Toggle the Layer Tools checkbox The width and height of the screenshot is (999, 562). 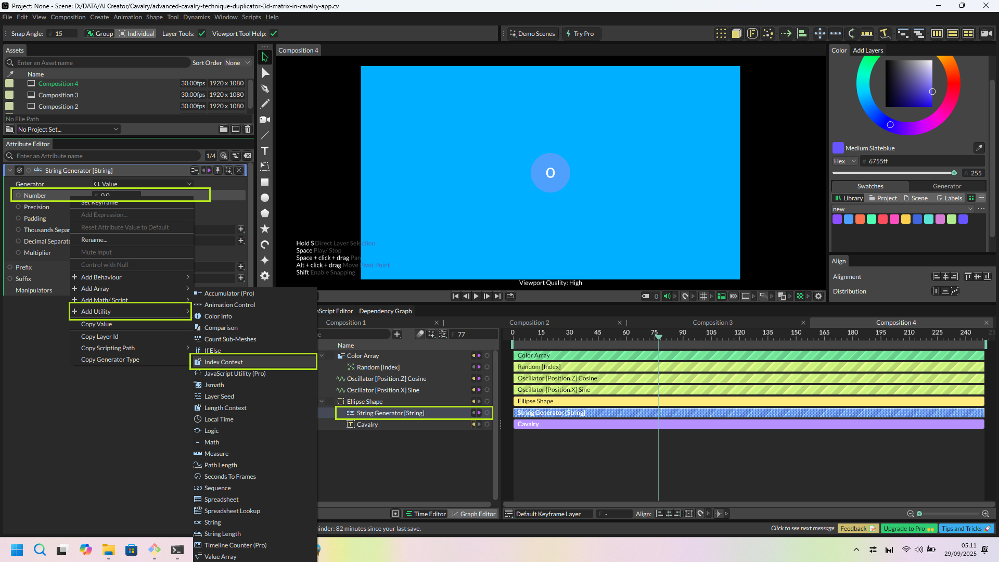[202, 34]
